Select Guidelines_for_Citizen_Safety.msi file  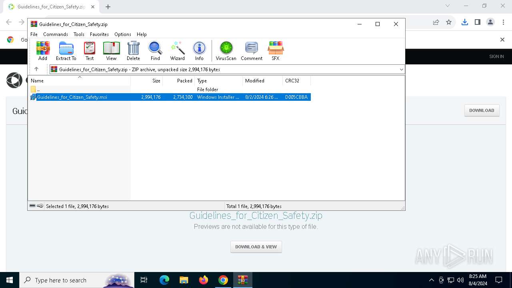[x=170, y=97]
